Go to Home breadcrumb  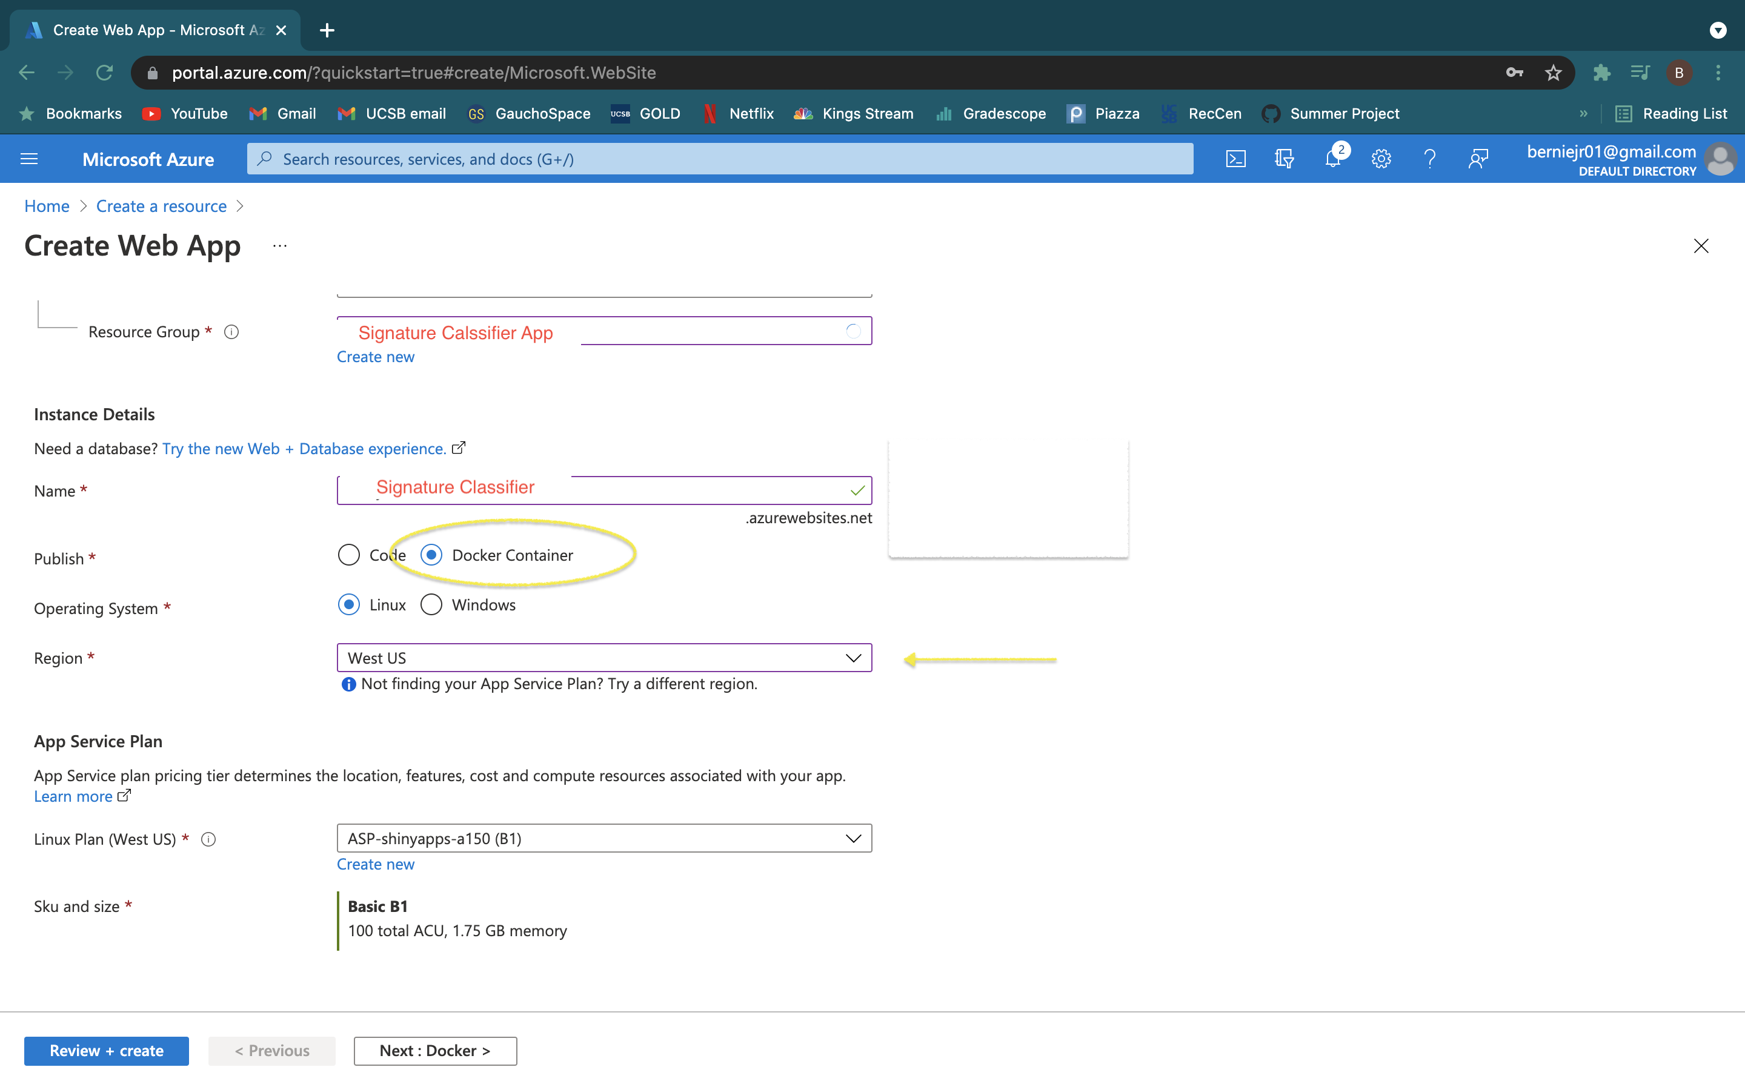(x=47, y=206)
